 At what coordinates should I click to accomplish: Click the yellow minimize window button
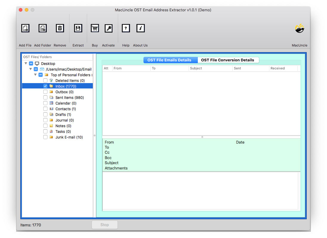[27, 10]
